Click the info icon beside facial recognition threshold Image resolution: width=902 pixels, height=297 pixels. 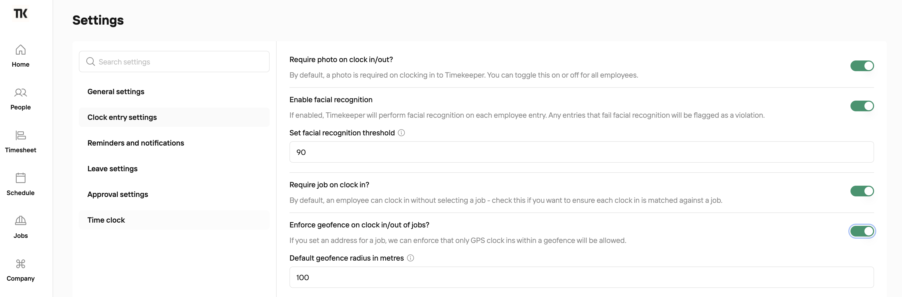point(401,133)
